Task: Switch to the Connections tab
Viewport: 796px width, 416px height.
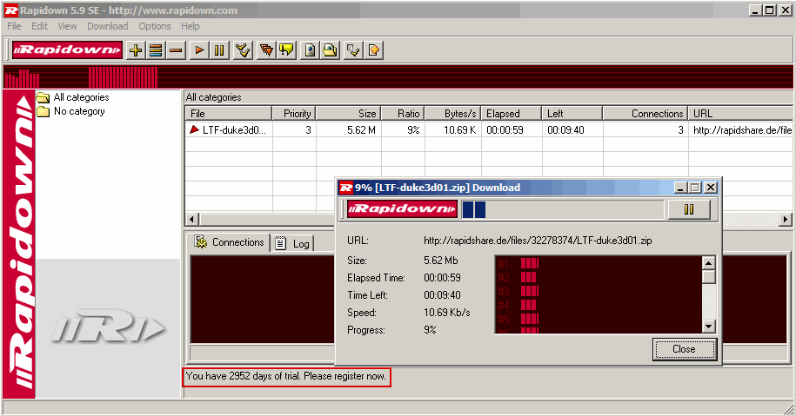Action: coord(229,242)
